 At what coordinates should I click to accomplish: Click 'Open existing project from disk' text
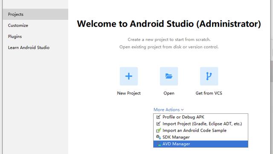tap(169, 47)
